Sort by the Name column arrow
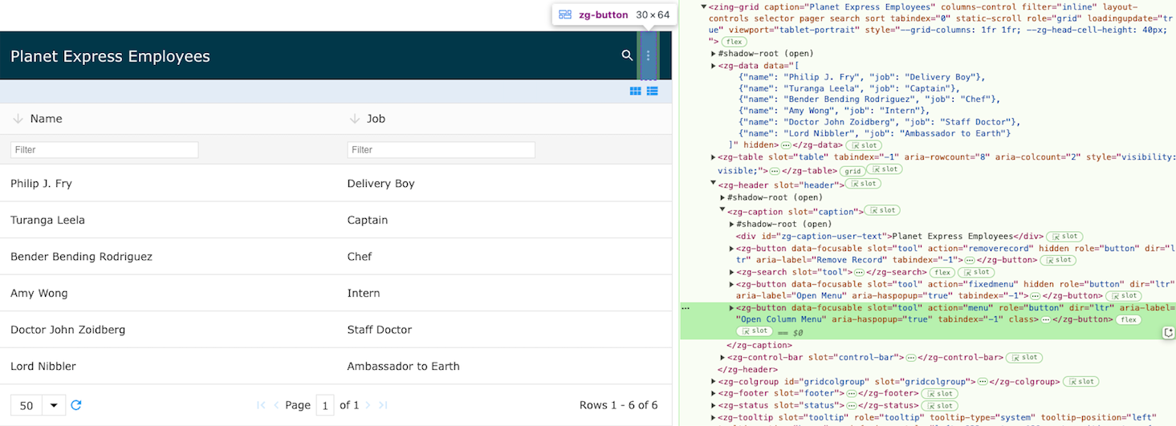1176x426 pixels. [x=18, y=119]
